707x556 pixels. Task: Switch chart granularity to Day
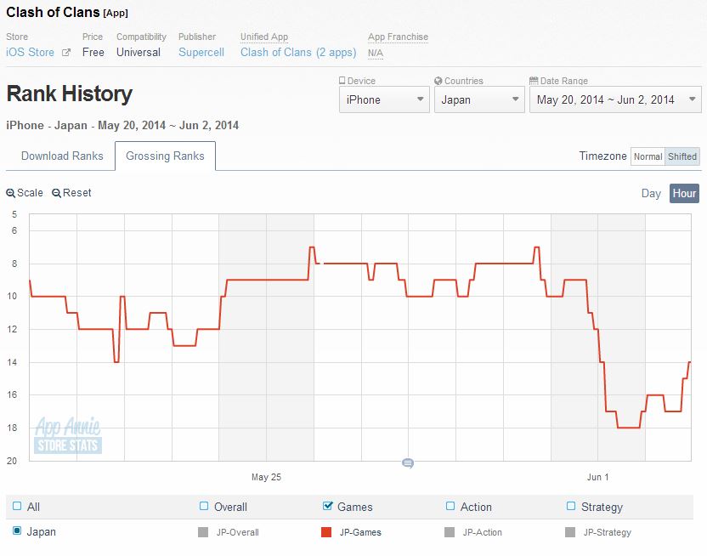click(651, 193)
